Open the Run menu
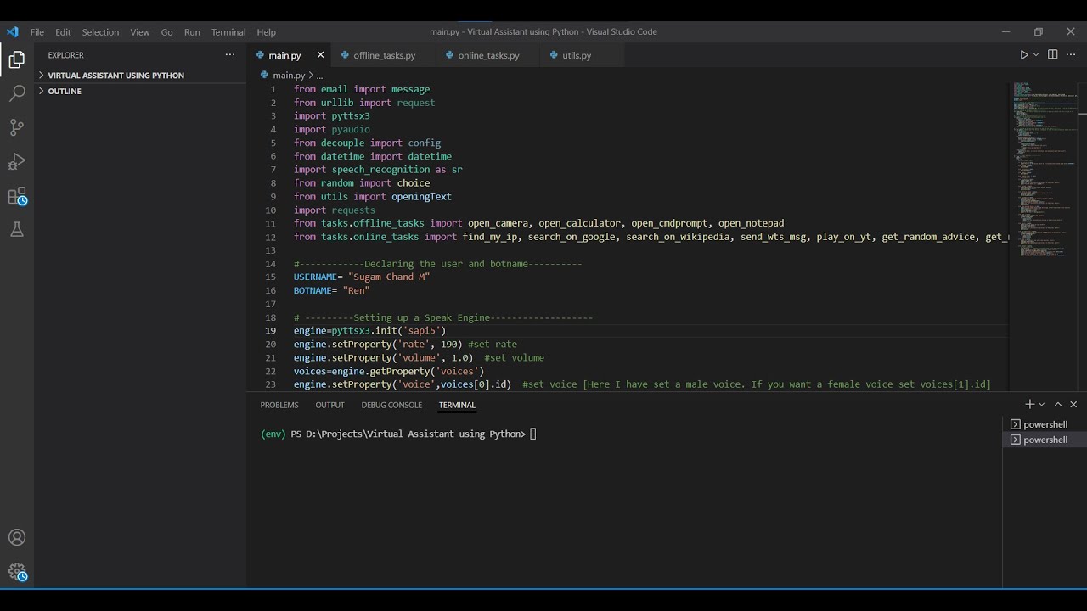 tap(192, 32)
